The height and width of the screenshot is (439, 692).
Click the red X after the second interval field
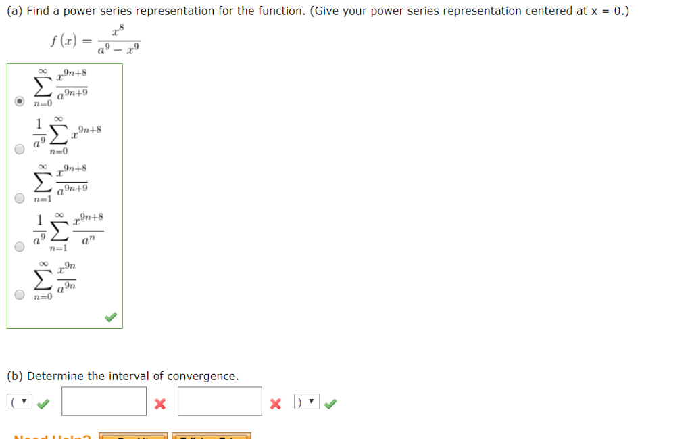click(275, 403)
